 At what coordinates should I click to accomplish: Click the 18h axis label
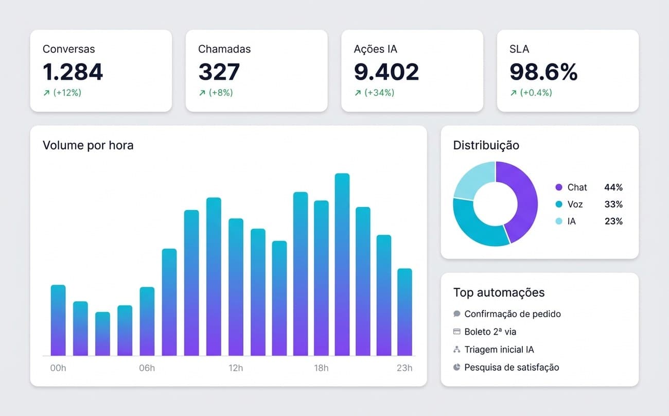[321, 368]
